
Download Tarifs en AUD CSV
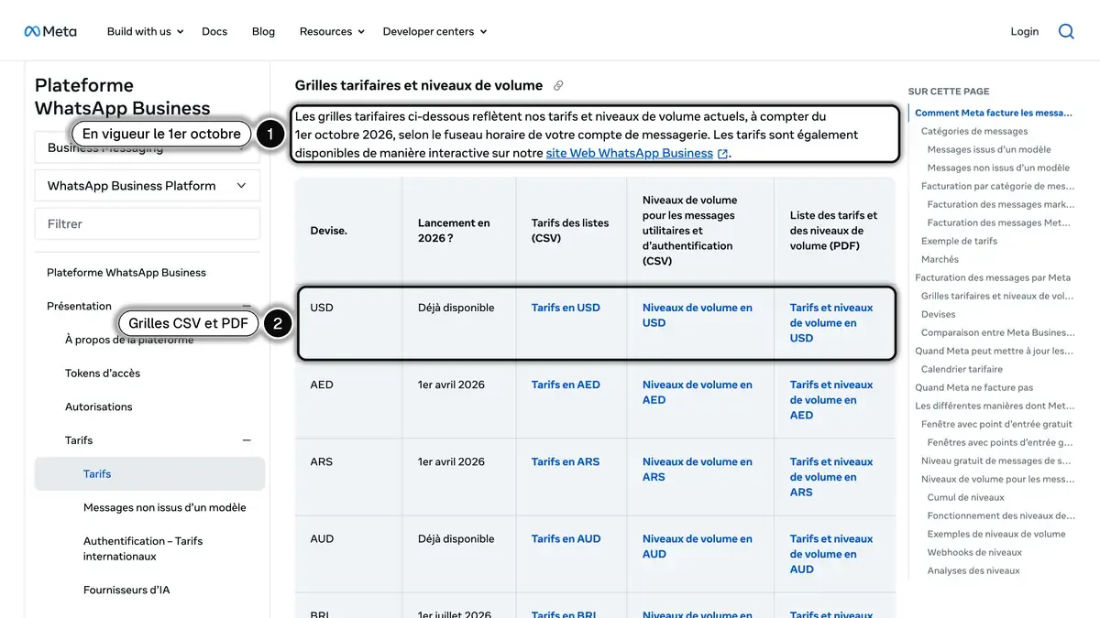click(x=566, y=538)
